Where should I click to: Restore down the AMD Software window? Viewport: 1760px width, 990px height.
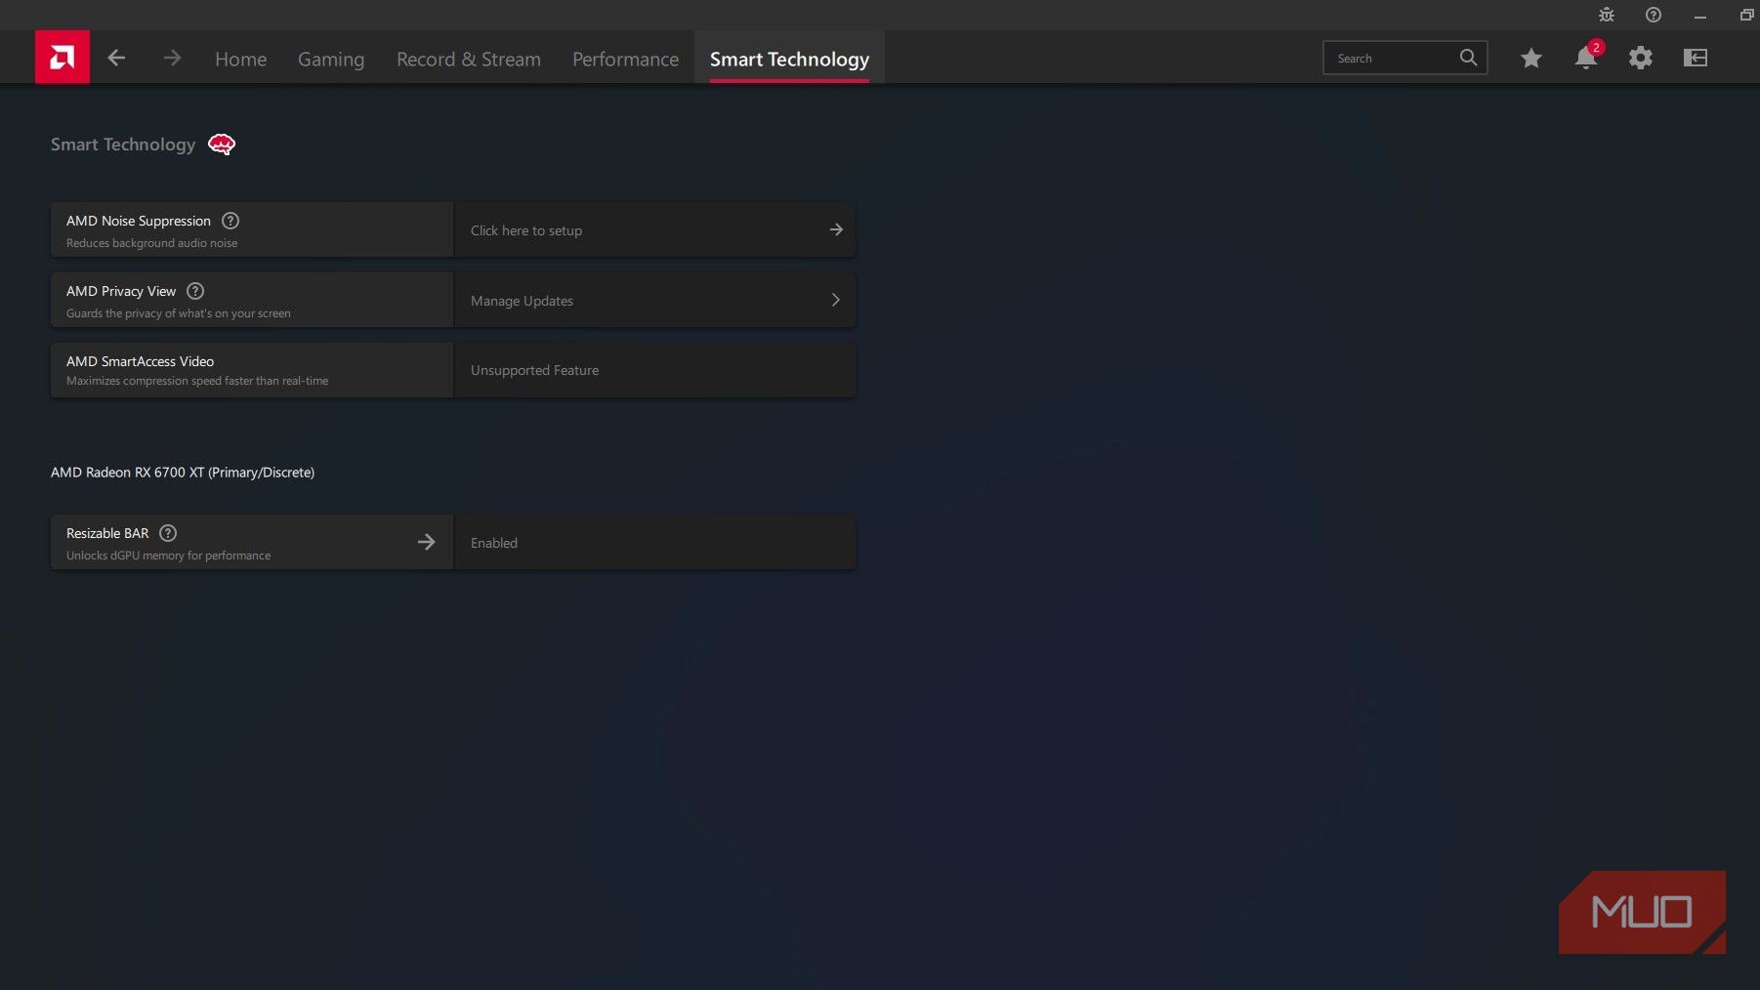(x=1747, y=15)
